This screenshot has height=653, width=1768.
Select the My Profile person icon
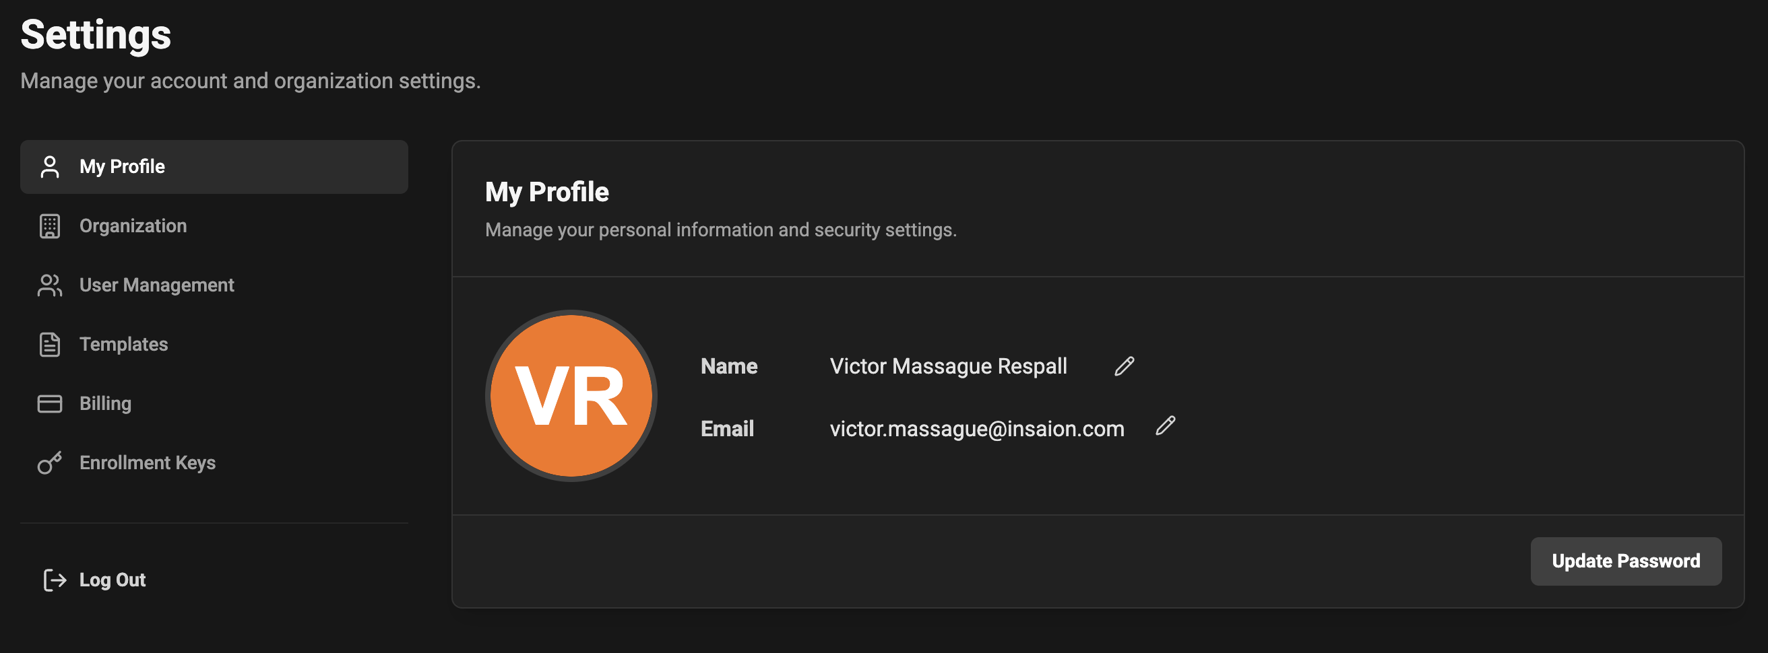(x=49, y=166)
